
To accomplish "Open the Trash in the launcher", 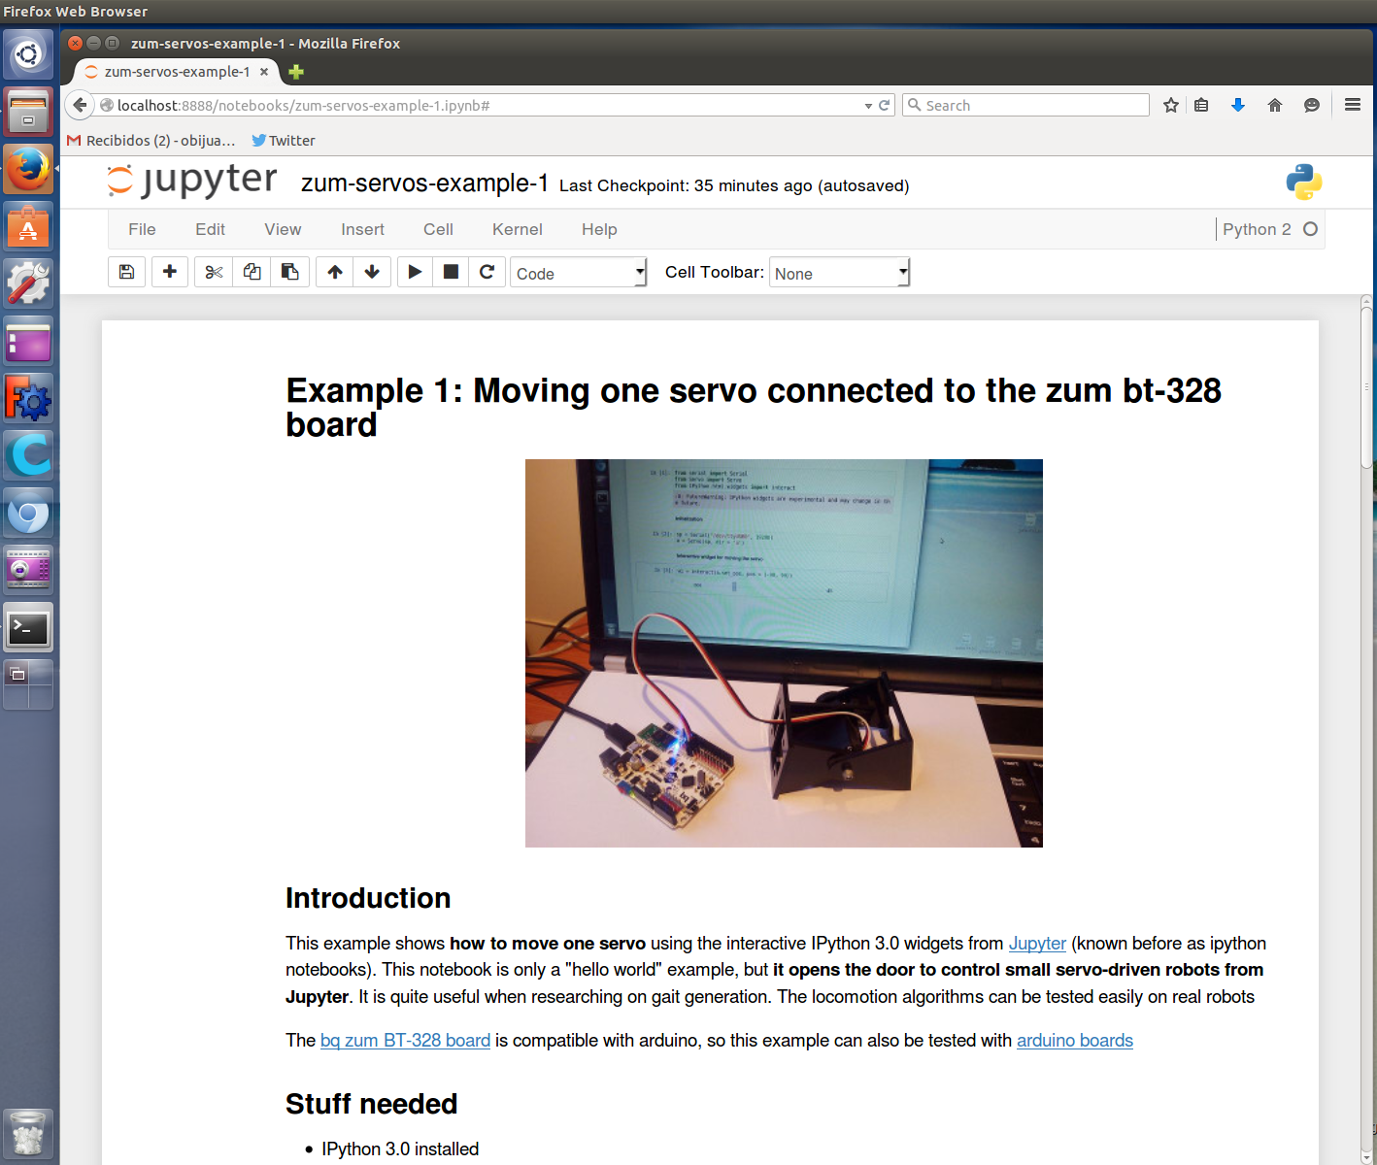I will point(28,1133).
